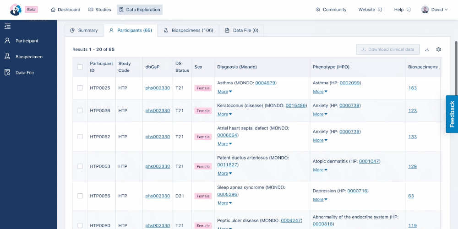Open the blue Feedback side tab
The width and height of the screenshot is (458, 229).
point(452,114)
